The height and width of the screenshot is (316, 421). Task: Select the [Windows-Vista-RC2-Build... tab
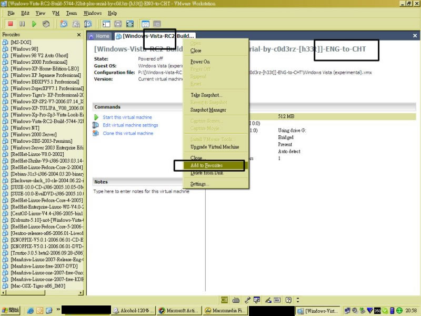(155, 36)
